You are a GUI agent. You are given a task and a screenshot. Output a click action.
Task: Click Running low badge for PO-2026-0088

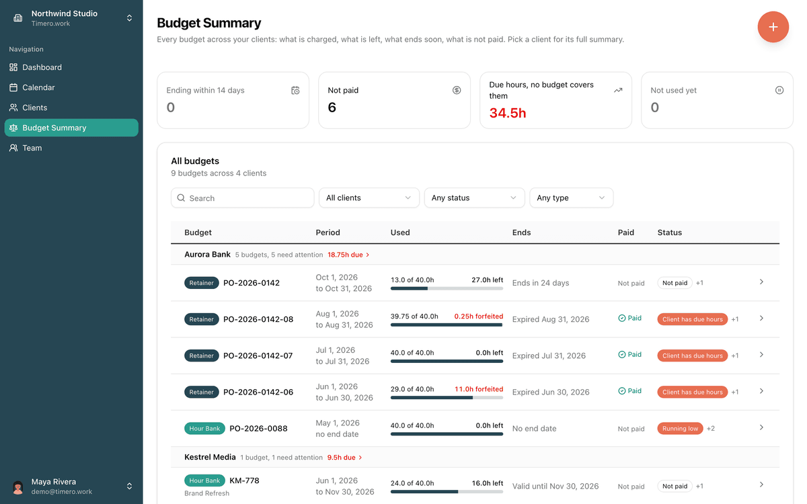pos(680,428)
